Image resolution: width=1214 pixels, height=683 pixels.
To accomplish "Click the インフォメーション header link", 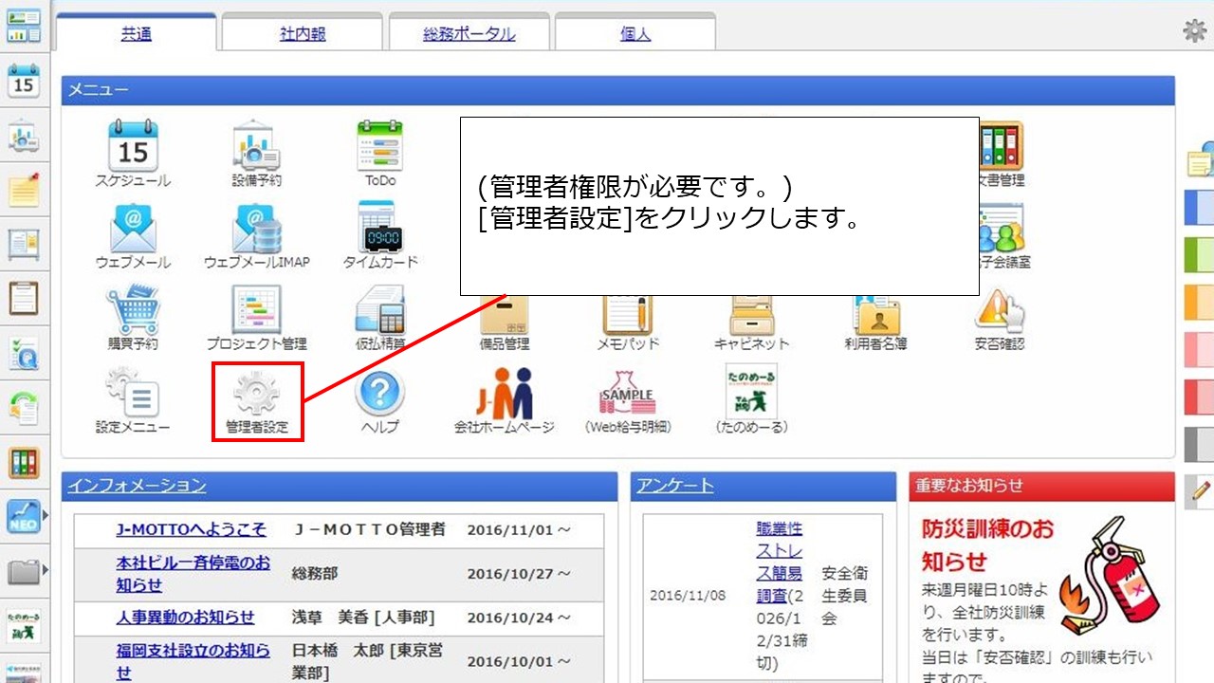I will (136, 486).
